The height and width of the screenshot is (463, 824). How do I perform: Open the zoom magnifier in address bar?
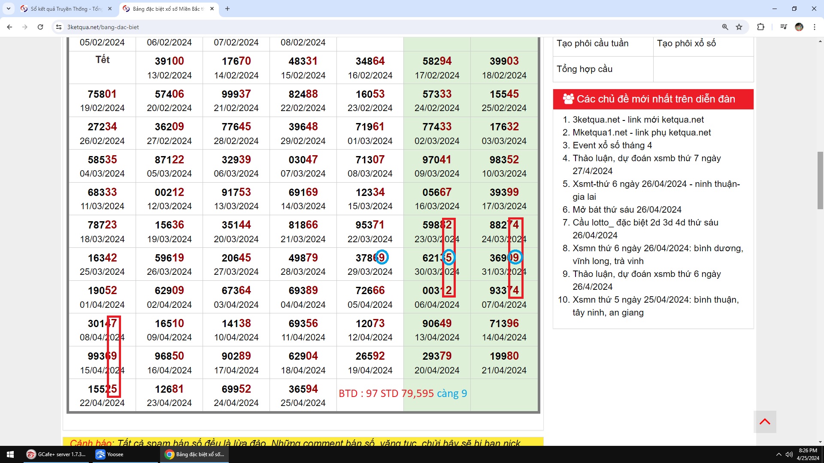725,27
